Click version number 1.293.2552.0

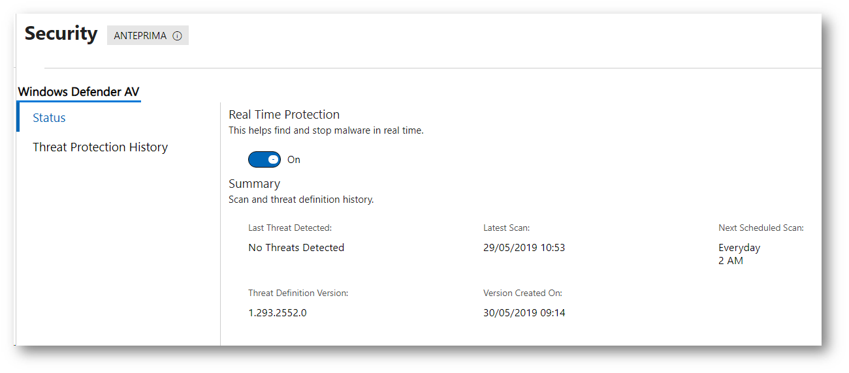point(278,313)
